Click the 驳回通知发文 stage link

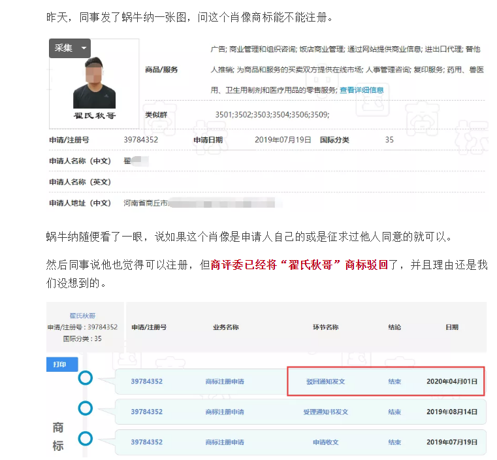[325, 382]
